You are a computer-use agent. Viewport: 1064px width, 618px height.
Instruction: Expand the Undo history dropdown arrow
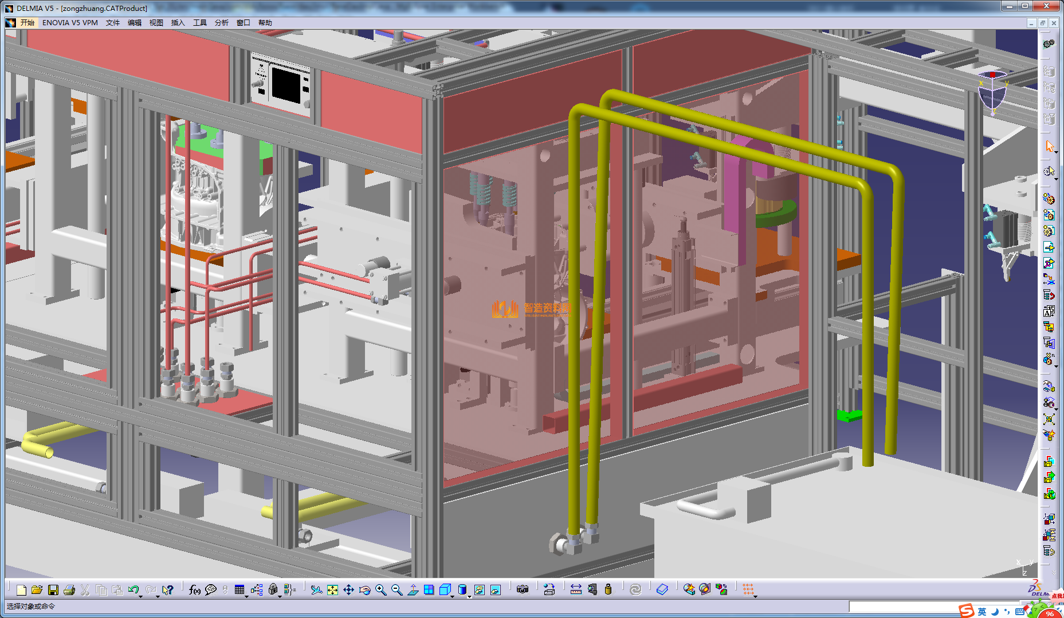(140, 596)
